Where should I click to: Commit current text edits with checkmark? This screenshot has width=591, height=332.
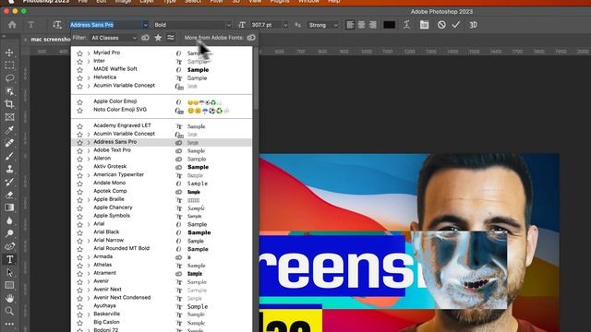click(456, 25)
